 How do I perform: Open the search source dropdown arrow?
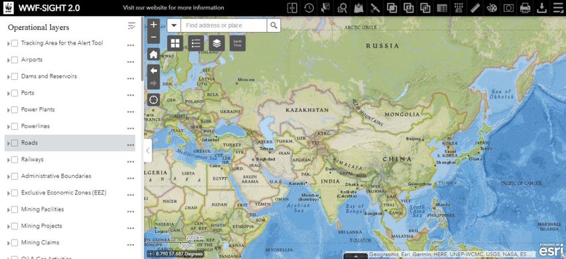tap(174, 25)
